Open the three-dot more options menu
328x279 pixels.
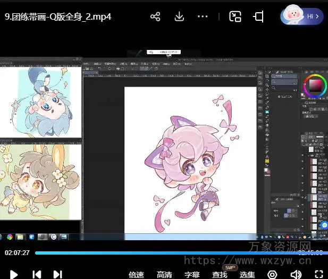point(203,16)
